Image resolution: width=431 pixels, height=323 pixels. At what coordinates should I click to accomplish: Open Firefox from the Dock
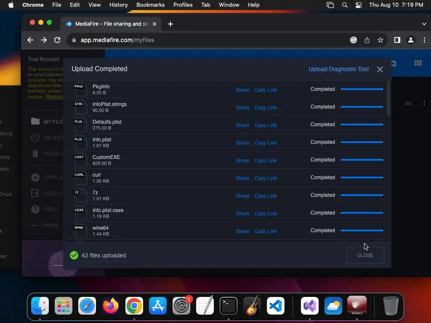(111, 306)
